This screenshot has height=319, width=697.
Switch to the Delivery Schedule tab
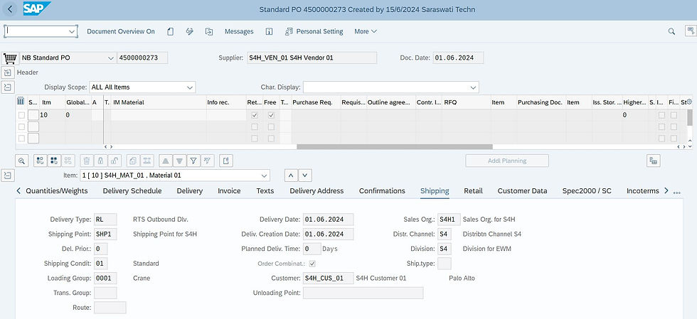click(132, 191)
